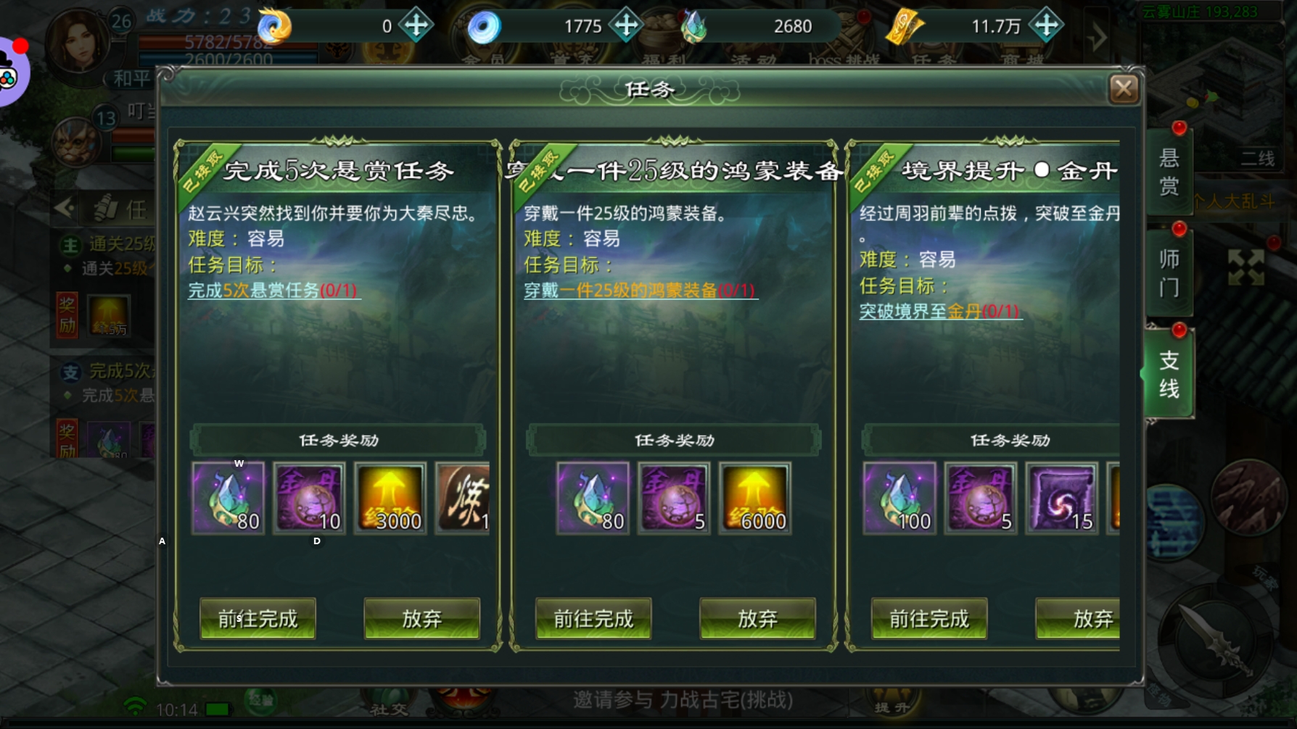Close the 任务 window
Viewport: 1297px width, 729px height.
pos(1124,89)
